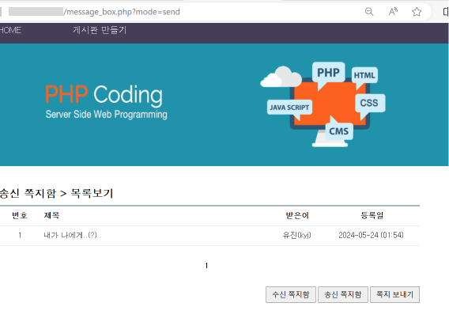Click the 번호 column header
Screen dimensions: 449x318
pos(20,215)
